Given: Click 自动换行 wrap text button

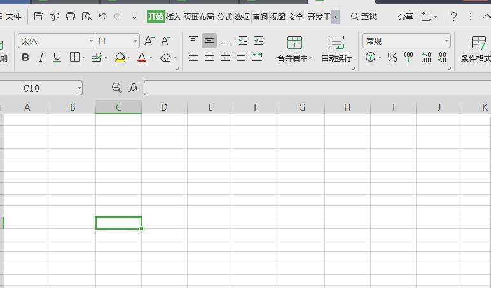Looking at the screenshot, I should (336, 49).
